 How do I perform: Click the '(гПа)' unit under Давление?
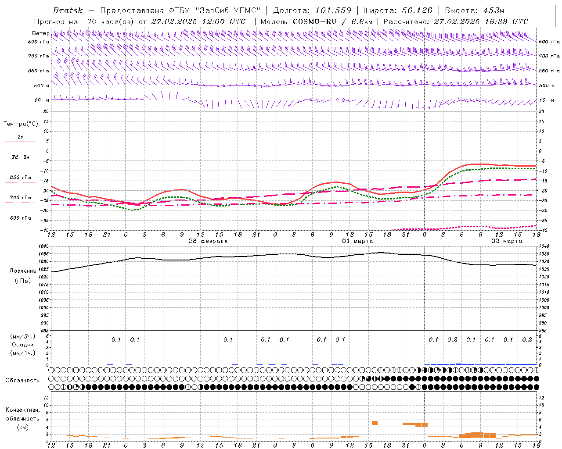click(23, 281)
